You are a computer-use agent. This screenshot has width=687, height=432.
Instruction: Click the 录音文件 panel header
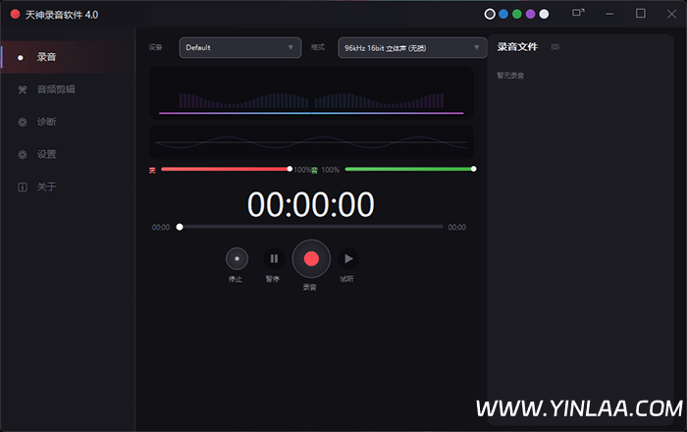tap(517, 47)
